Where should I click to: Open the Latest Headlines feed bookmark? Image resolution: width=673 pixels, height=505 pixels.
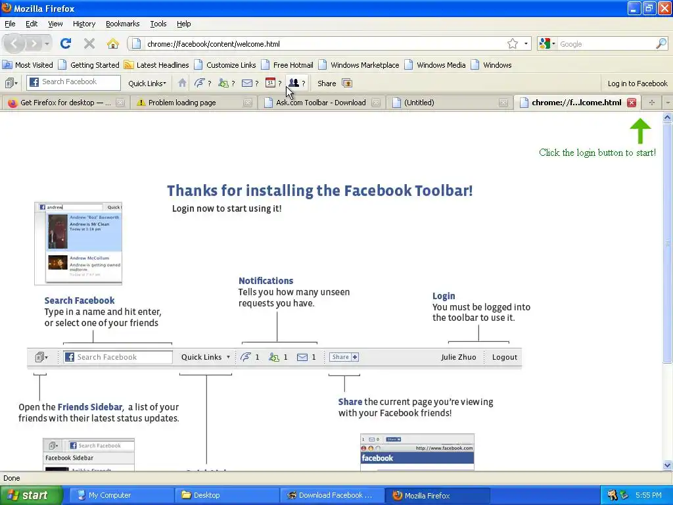156,65
